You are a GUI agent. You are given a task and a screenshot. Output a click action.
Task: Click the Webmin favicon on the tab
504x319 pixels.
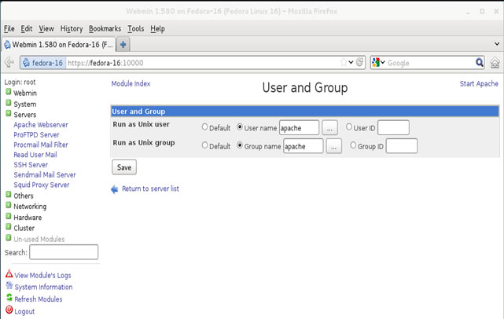tap(7, 45)
